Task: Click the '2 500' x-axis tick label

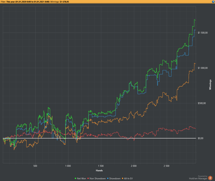Action: pos(166,166)
